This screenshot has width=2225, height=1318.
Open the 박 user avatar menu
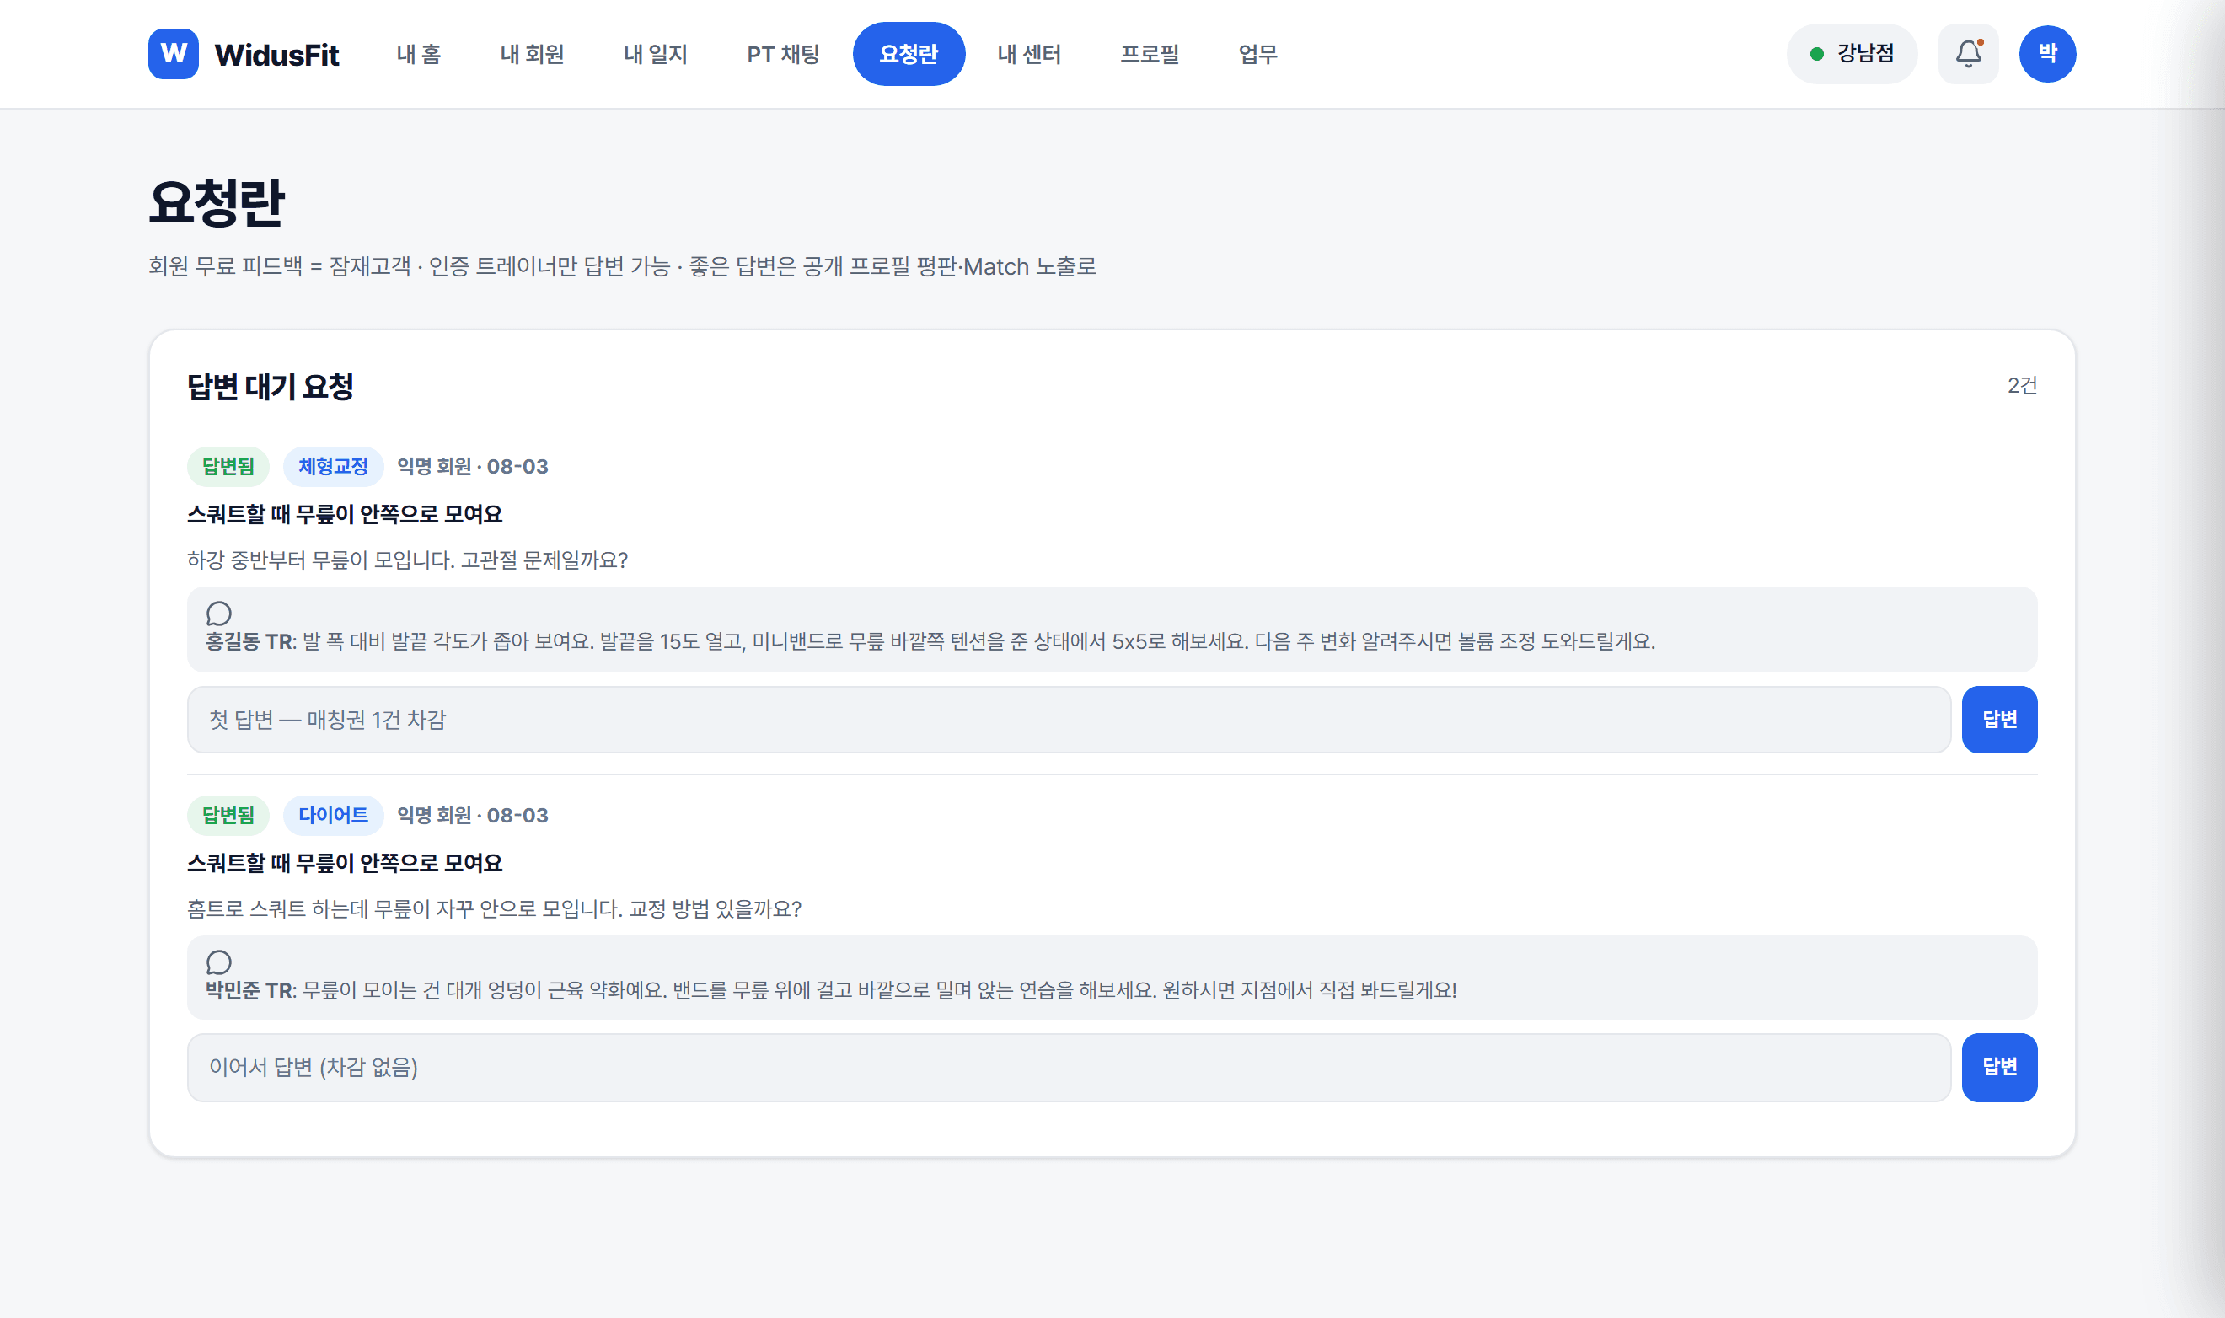pos(2047,53)
